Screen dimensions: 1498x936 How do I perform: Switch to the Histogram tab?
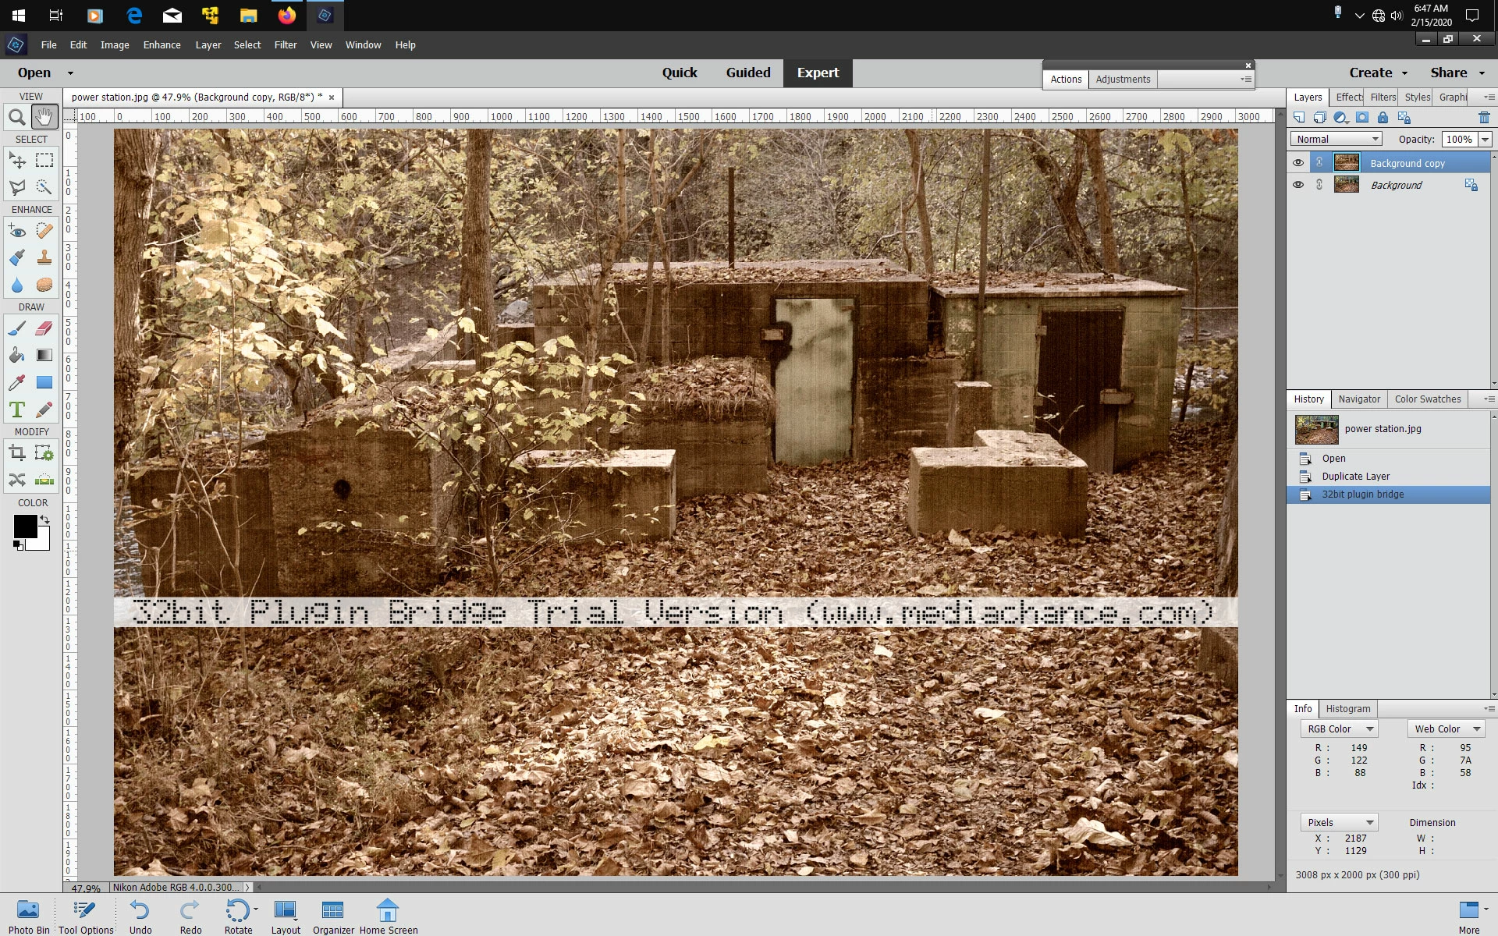[1347, 708]
